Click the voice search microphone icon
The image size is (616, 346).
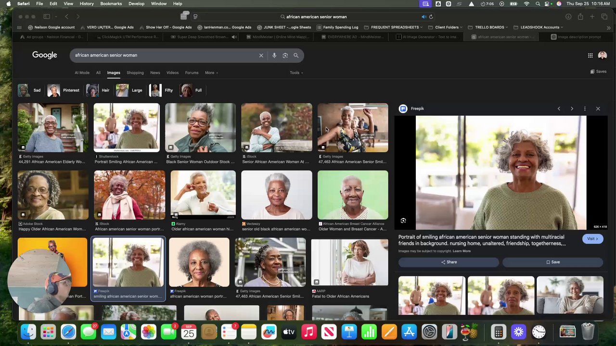(x=274, y=55)
